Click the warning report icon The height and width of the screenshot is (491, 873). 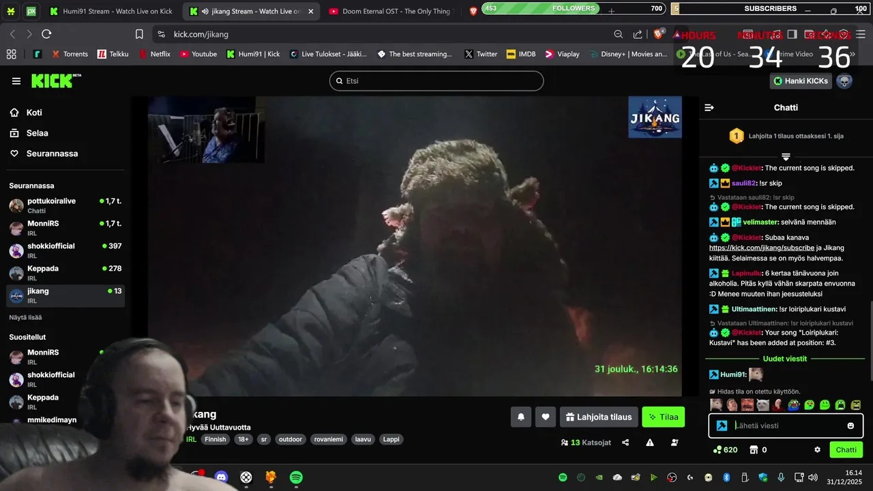coord(650,443)
